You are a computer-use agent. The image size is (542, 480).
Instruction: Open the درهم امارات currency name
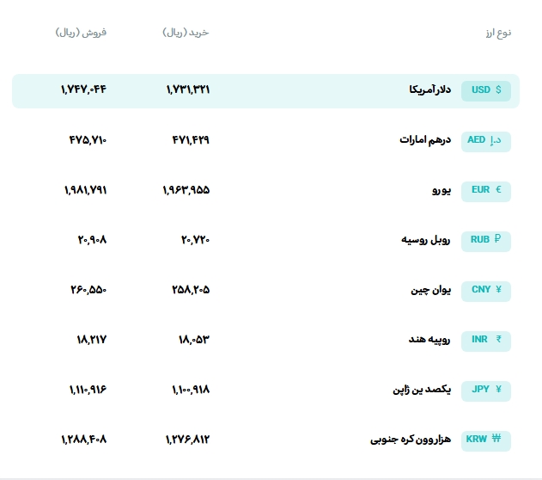coord(425,140)
